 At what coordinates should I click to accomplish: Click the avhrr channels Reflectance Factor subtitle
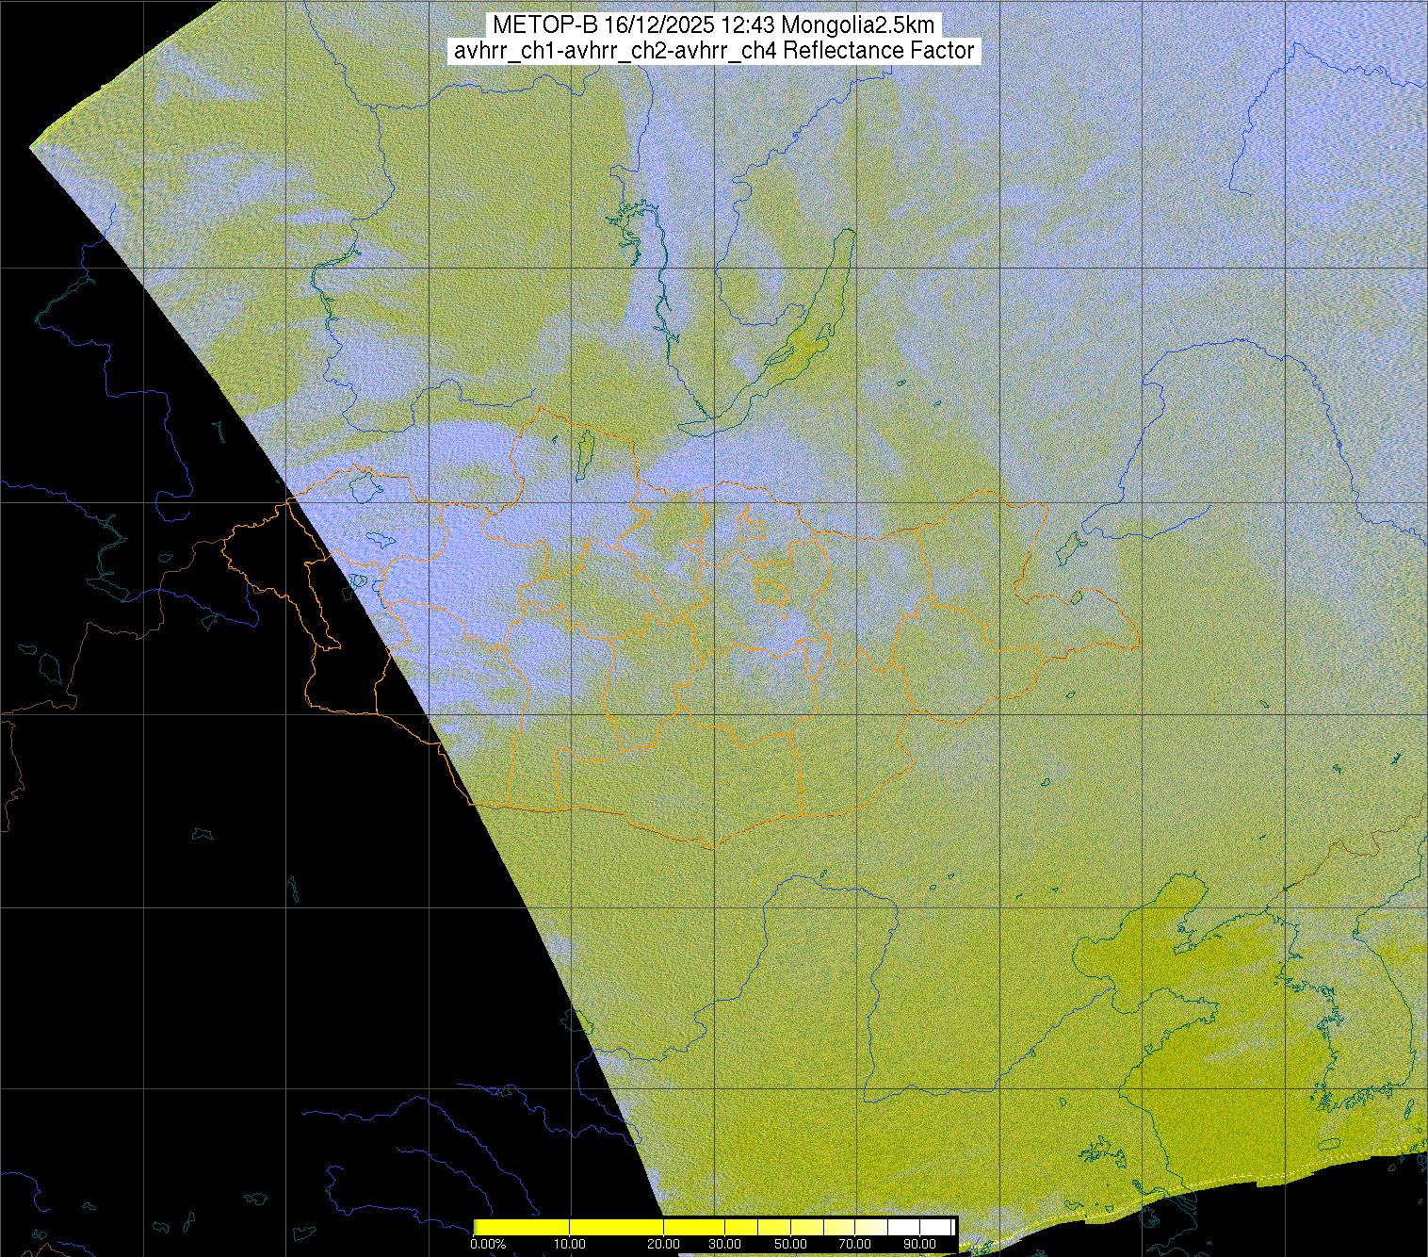(x=713, y=51)
